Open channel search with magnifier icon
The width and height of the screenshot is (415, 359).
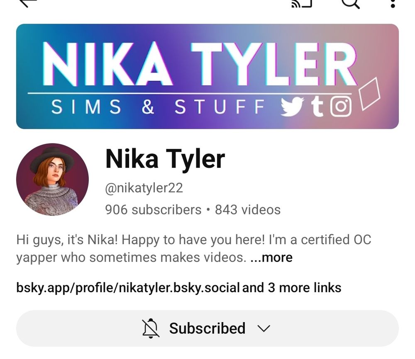[351, 3]
